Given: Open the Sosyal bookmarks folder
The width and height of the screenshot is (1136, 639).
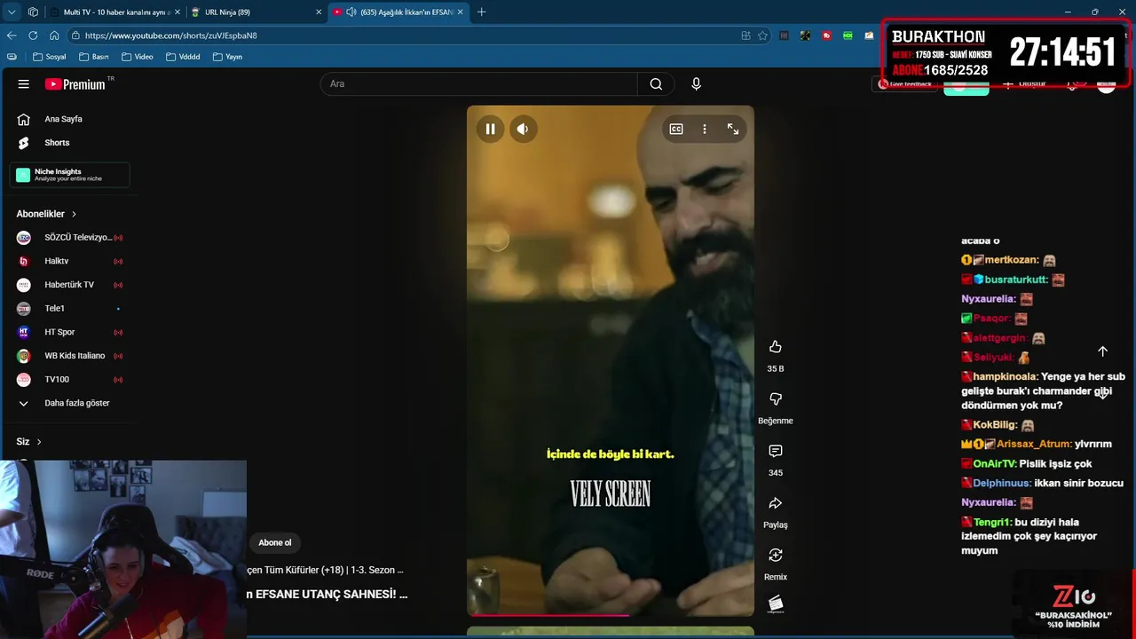Looking at the screenshot, I should [49, 57].
